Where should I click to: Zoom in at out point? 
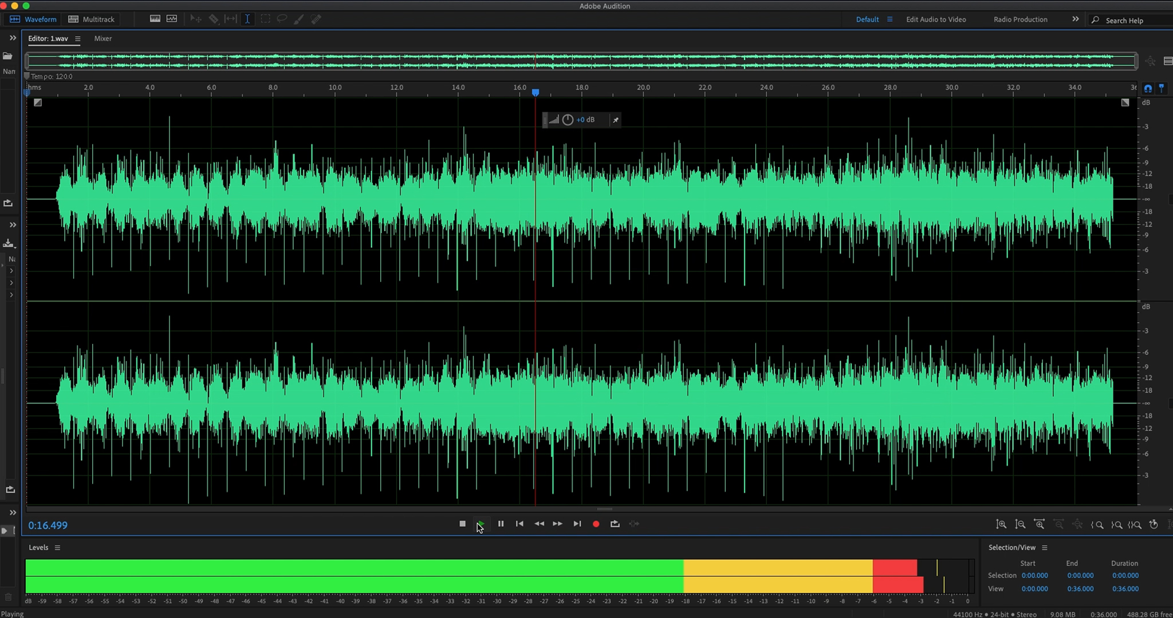[x=1116, y=525]
